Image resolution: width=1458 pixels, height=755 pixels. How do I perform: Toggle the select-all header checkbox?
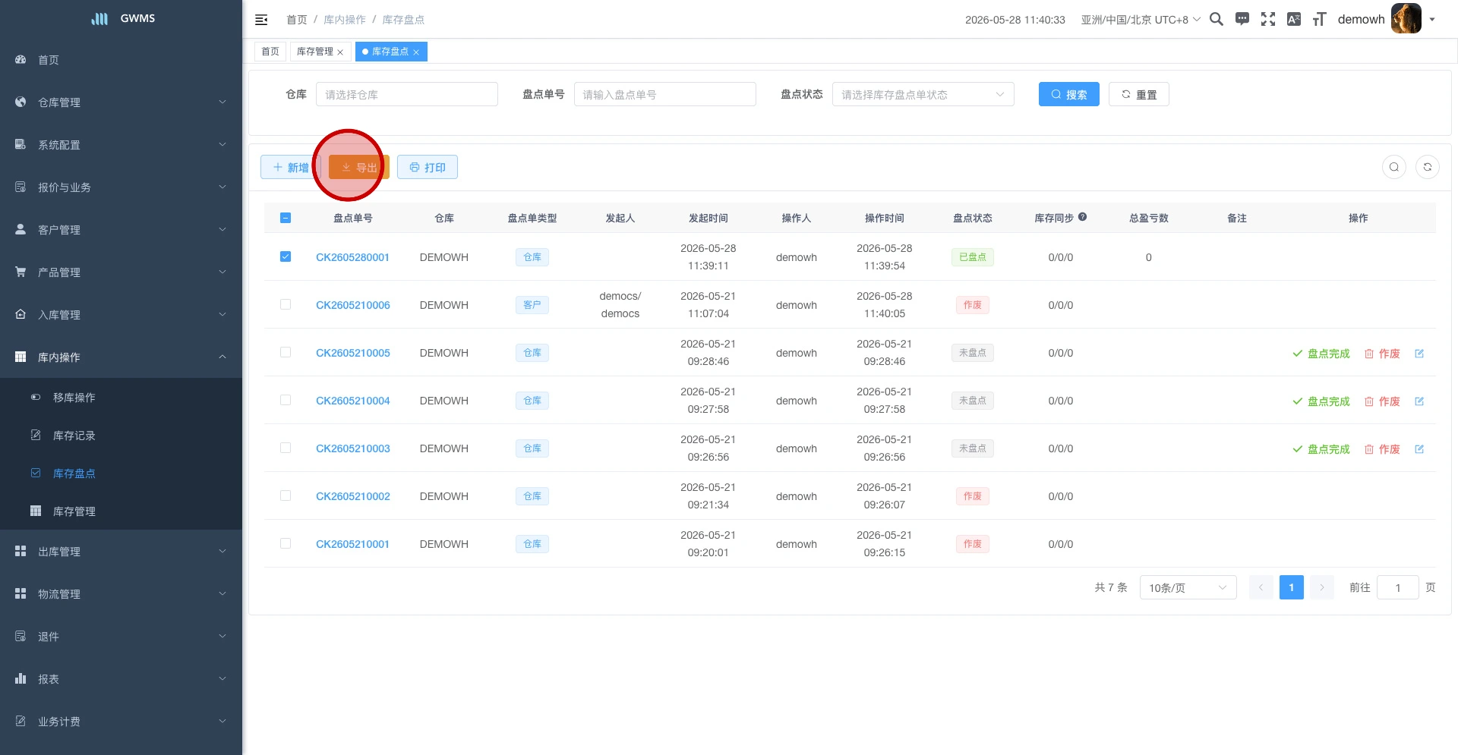[x=286, y=218]
